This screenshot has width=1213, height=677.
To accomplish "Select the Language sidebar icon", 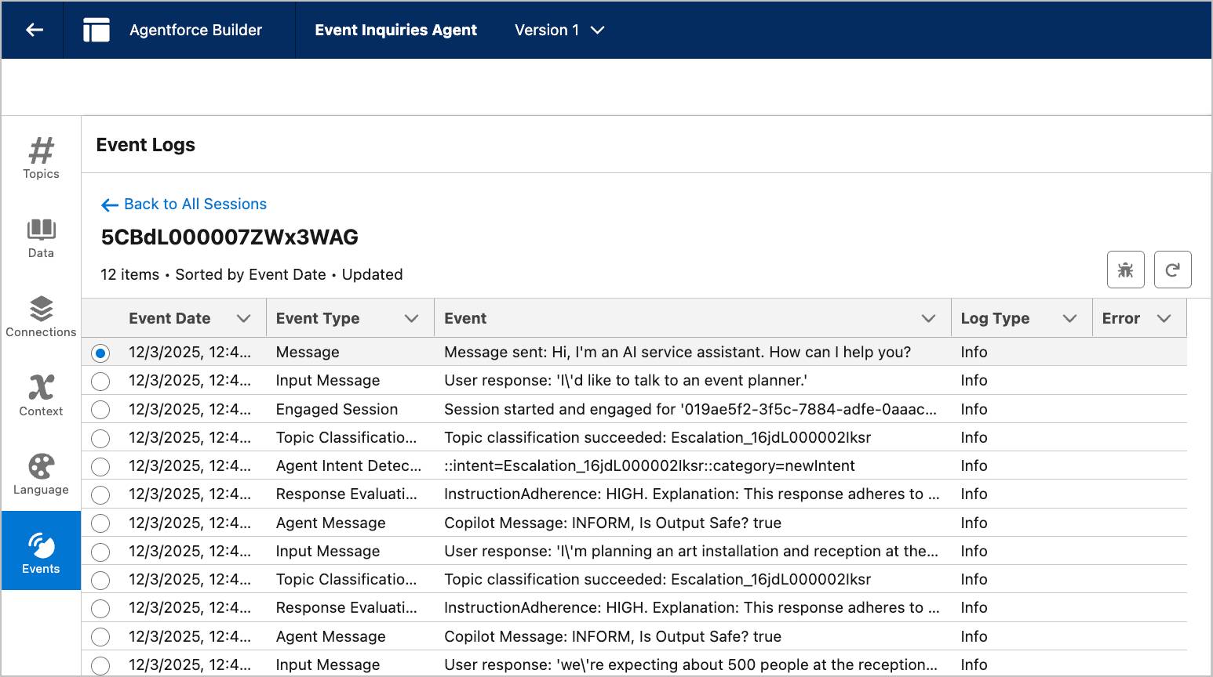I will (41, 473).
